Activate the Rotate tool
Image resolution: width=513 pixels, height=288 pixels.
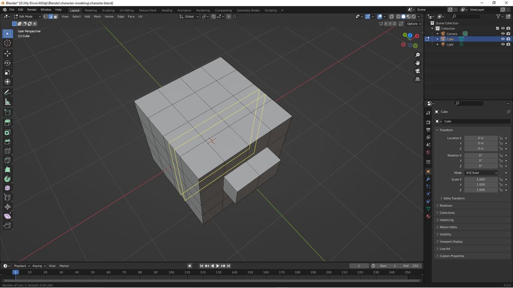click(7, 63)
